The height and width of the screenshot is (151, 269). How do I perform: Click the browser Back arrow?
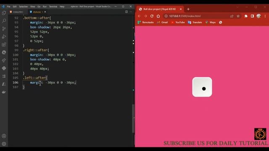coord(139,16)
